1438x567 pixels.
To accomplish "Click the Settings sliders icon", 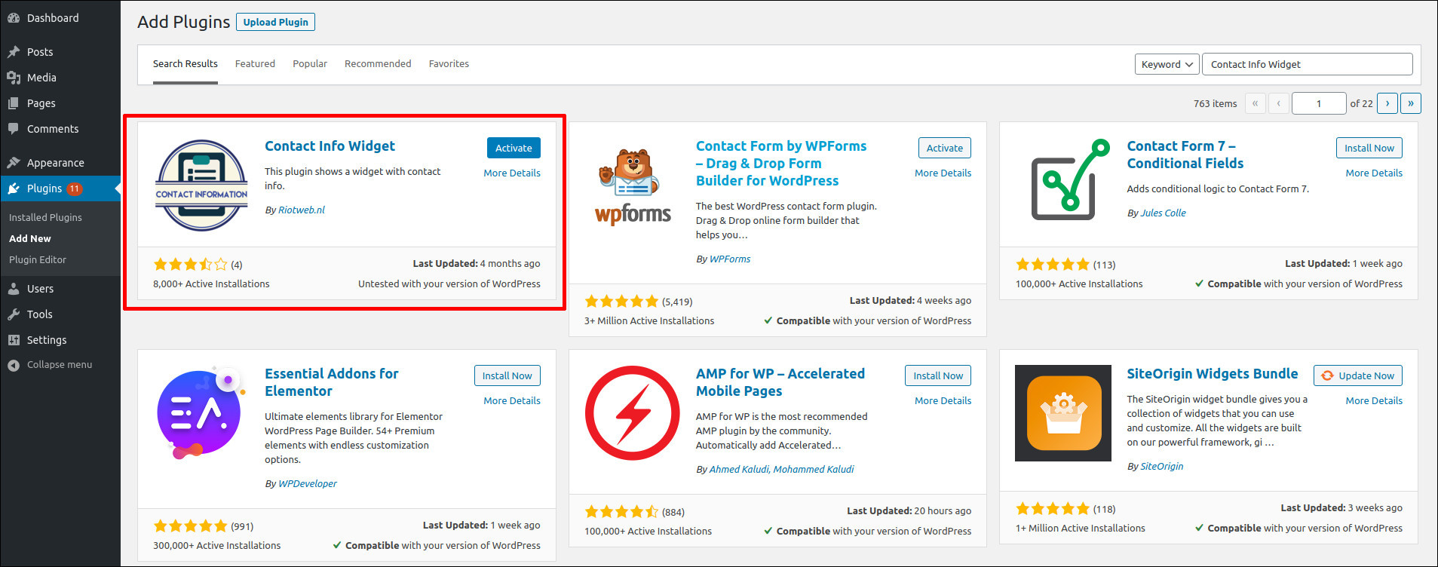I will [14, 340].
